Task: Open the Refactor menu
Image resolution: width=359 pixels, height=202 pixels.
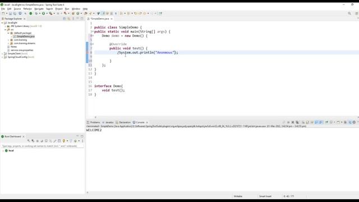Action: pyautogui.click(x=27, y=9)
